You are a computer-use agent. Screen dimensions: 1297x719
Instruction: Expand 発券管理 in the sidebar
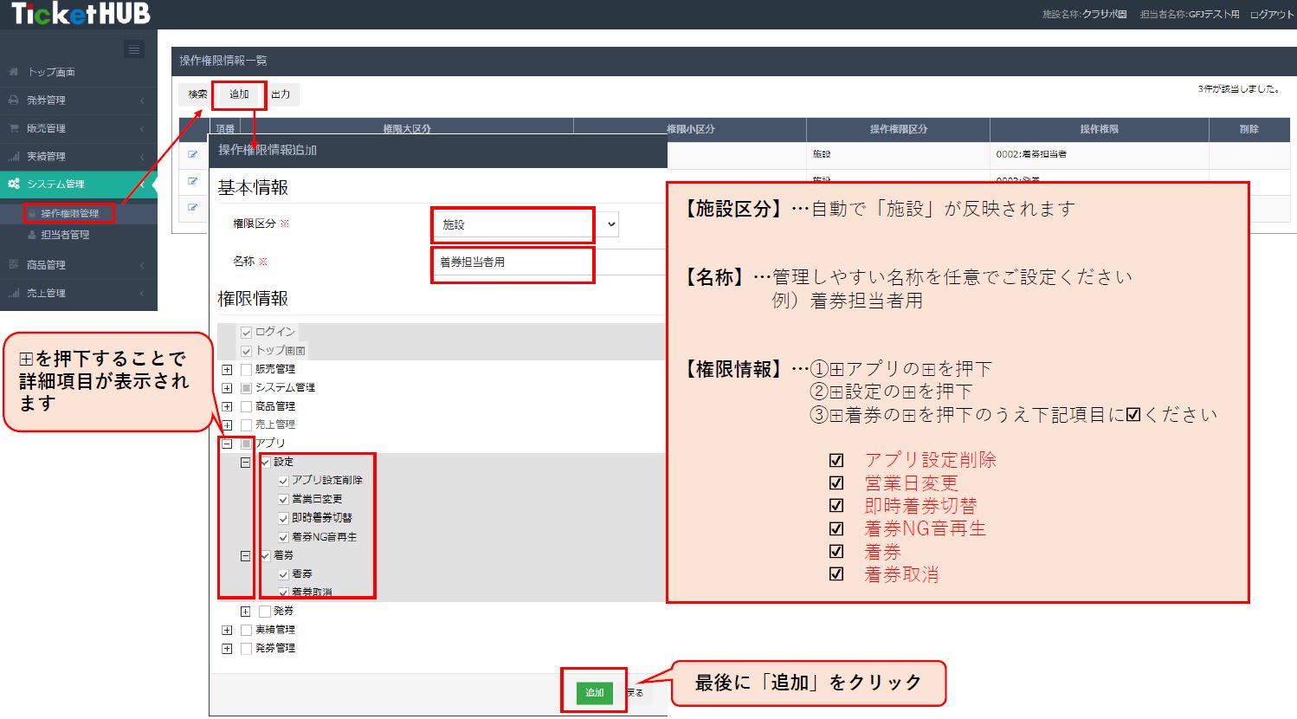pyautogui.click(x=46, y=100)
